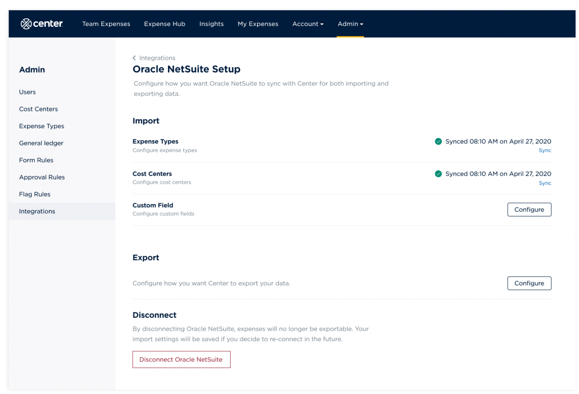Click the Import section heading
Image resolution: width=579 pixels, height=394 pixels.
click(x=146, y=121)
